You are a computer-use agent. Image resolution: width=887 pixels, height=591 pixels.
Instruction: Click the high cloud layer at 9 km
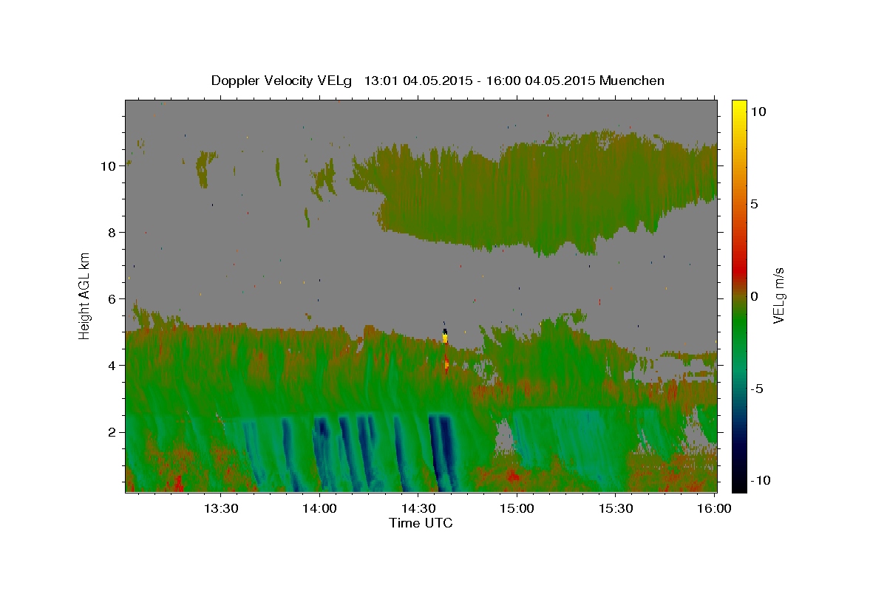(x=547, y=196)
